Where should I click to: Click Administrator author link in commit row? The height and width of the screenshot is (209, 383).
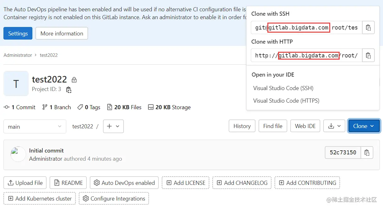pyautogui.click(x=46, y=159)
